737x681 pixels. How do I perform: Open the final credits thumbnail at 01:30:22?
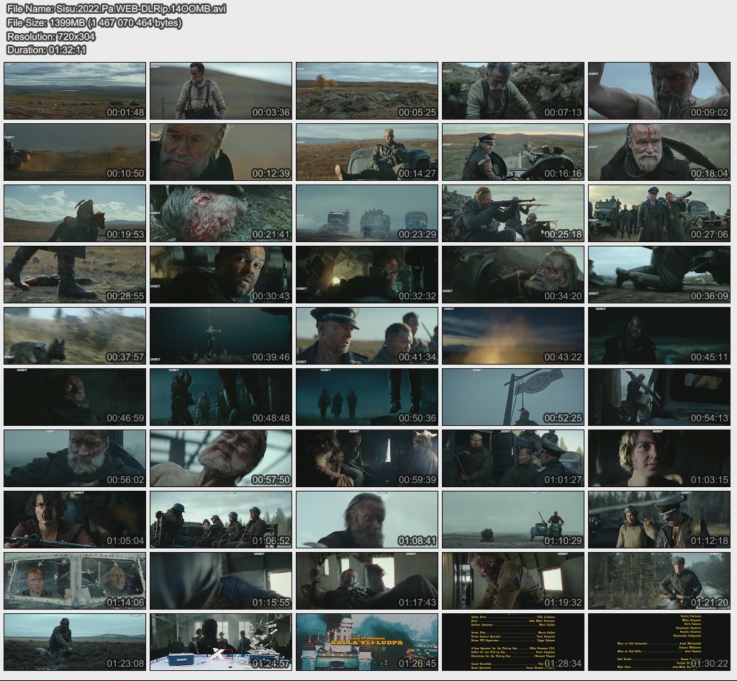[659, 642]
